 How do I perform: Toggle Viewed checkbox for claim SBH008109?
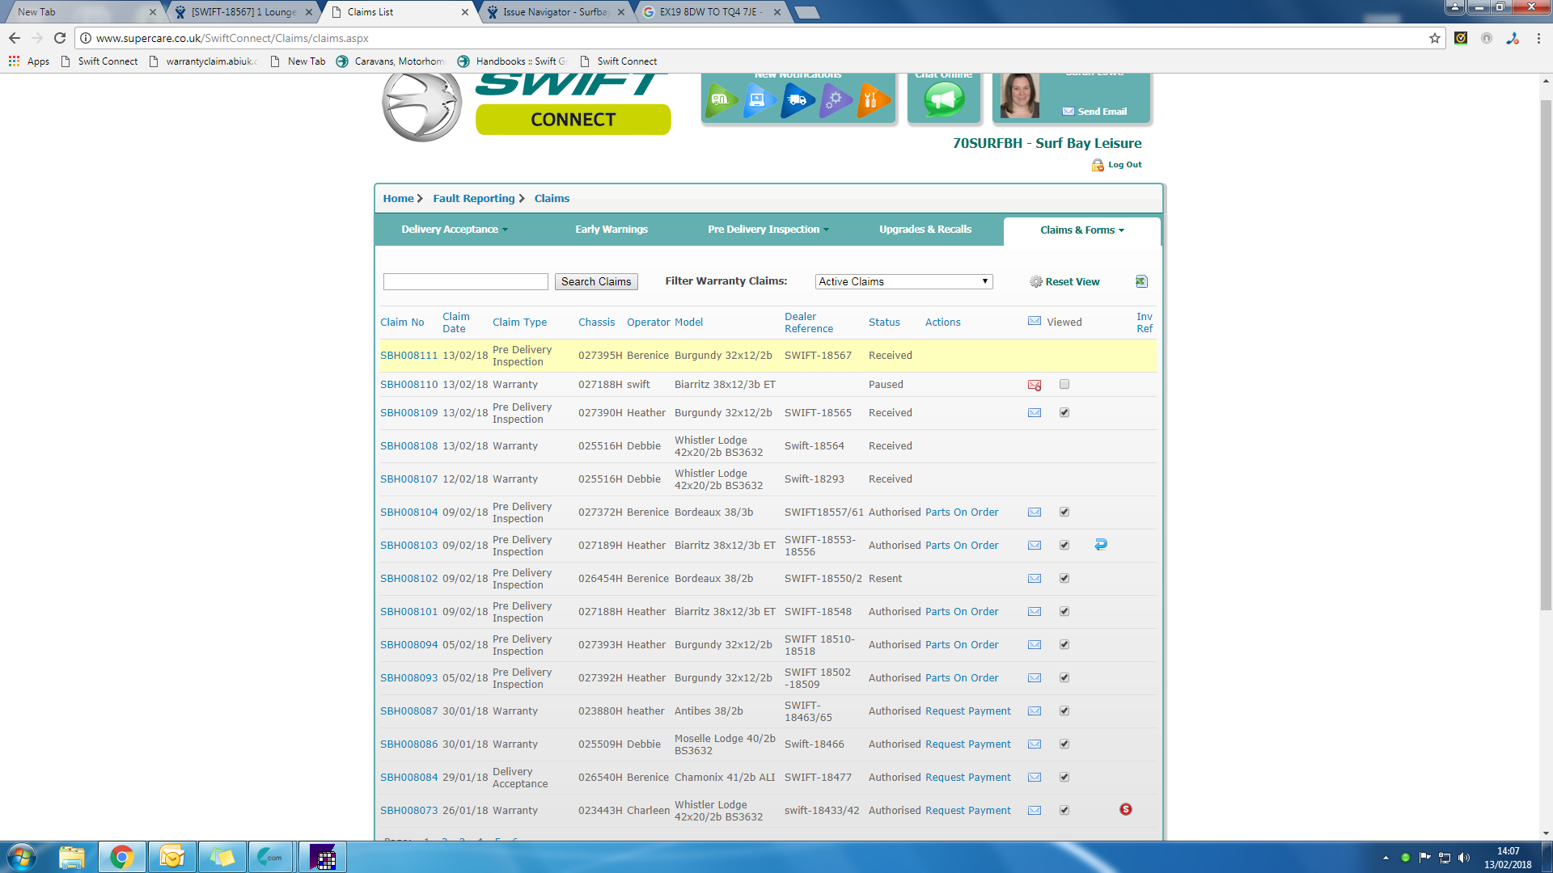(x=1064, y=413)
